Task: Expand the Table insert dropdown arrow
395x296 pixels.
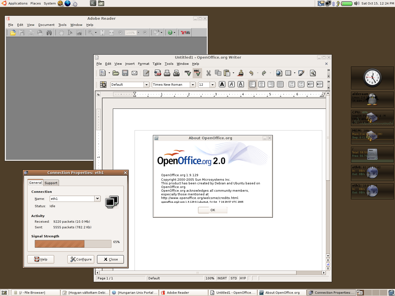Action: [x=295, y=73]
